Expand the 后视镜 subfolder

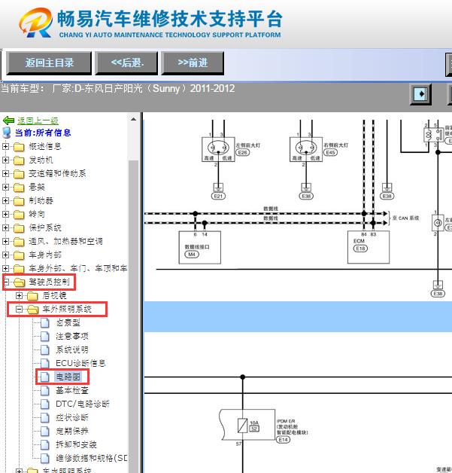point(19,295)
